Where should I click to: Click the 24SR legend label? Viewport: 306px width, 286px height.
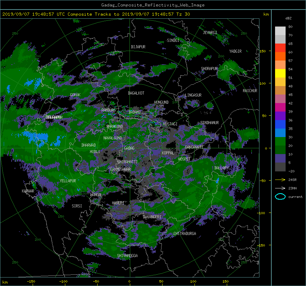pos(292,180)
